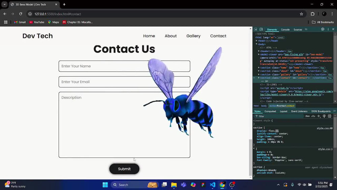Select the Elements tab
337x190 pixels.
[272, 30]
